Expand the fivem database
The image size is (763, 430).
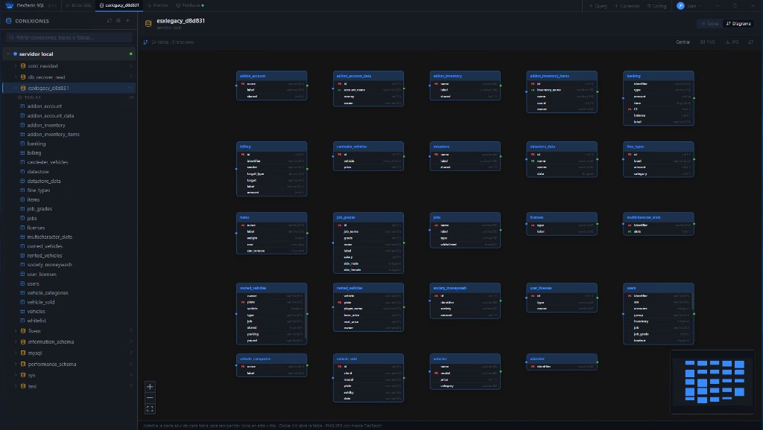point(16,331)
